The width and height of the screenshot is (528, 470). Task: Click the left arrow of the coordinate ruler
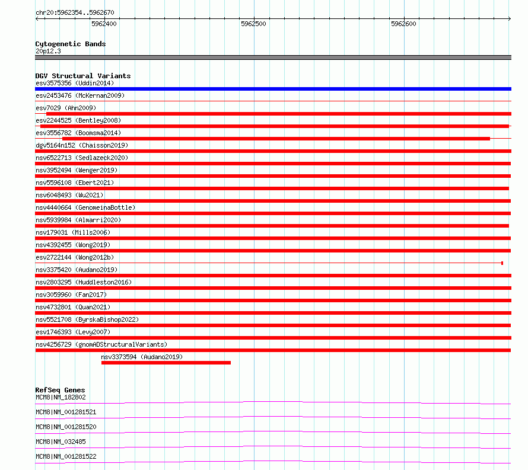(37, 18)
